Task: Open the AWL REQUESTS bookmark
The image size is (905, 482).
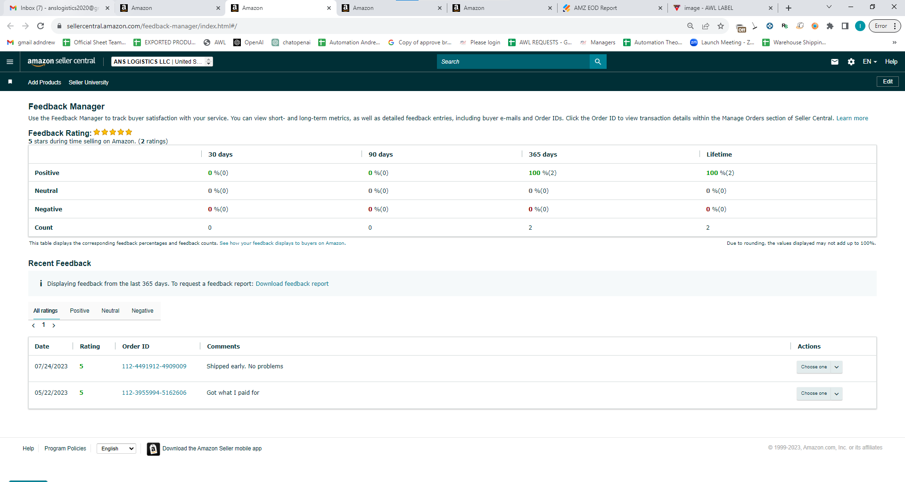Action: click(540, 42)
